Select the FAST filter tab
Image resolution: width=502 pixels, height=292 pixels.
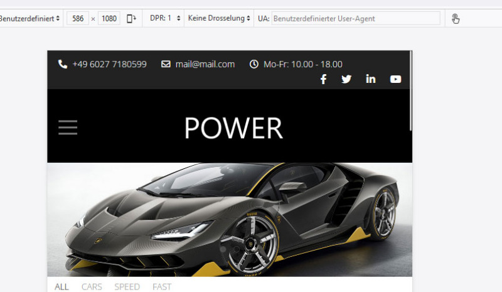pyautogui.click(x=162, y=286)
